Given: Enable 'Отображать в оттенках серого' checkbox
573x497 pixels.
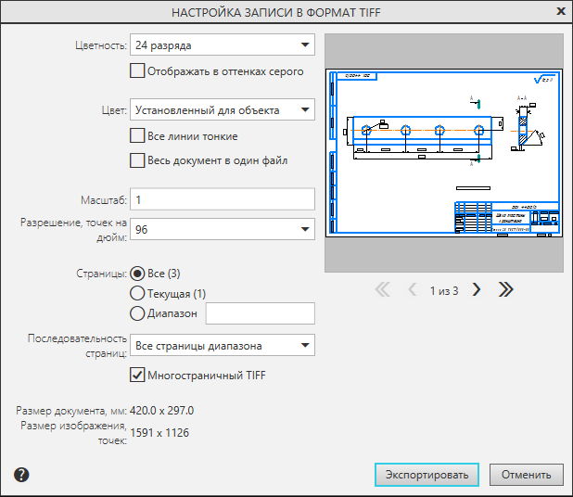Looking at the screenshot, I should click(137, 70).
